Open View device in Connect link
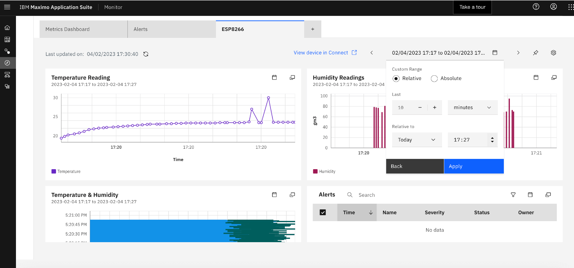574x268 pixels. [325, 53]
